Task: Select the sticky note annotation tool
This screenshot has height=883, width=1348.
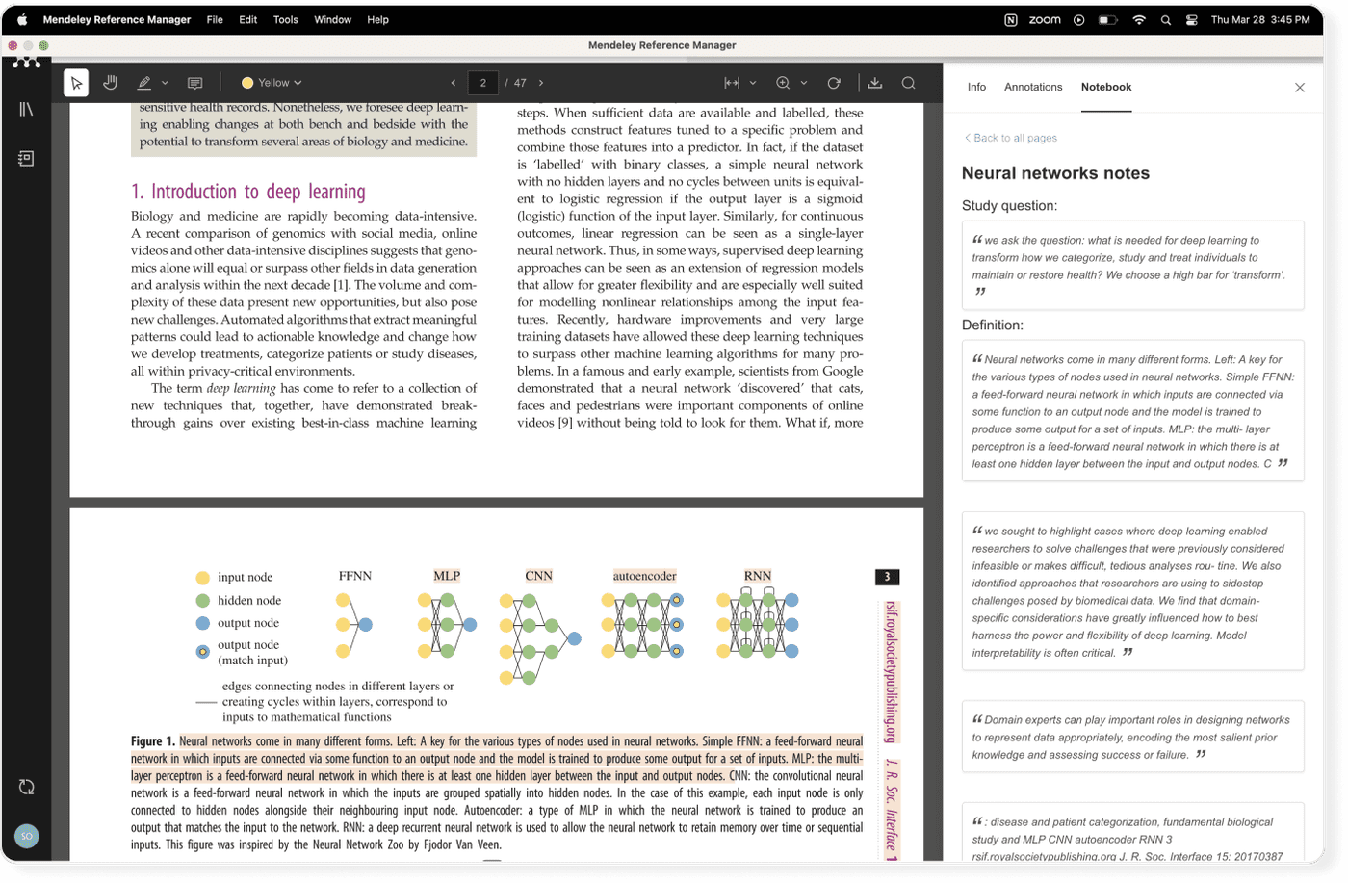Action: 195,83
